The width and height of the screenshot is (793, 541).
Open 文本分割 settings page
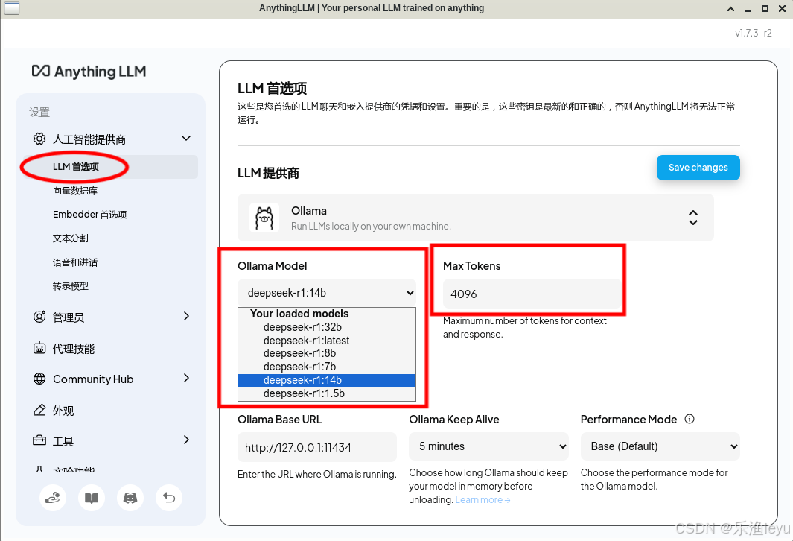70,238
